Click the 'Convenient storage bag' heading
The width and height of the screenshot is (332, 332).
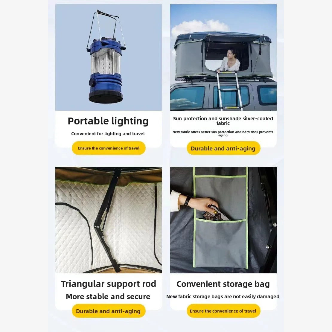223,284
